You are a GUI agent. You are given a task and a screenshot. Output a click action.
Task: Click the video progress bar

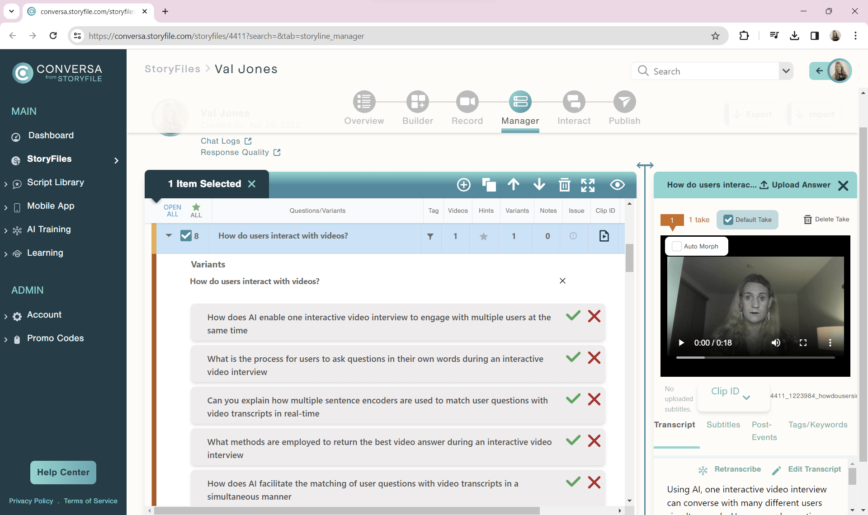click(755, 357)
